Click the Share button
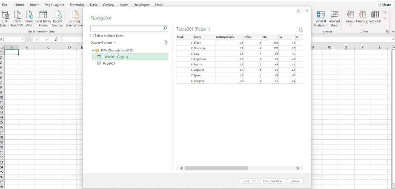 [384, 5]
